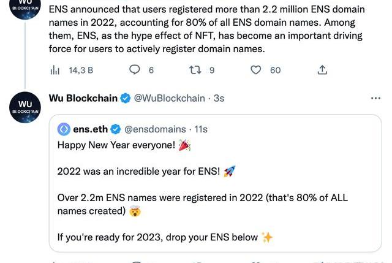Open the reply's 3s timestamp
This screenshot has width=392, height=263.
pos(219,98)
